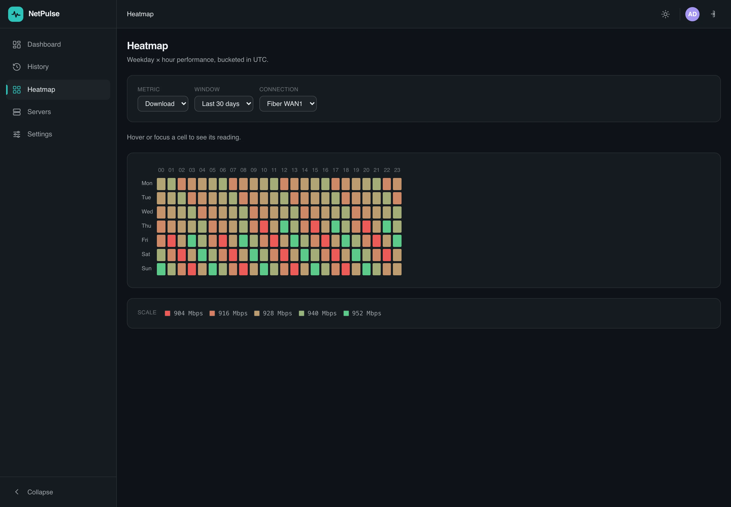Click the 23 hour column header

pyautogui.click(x=397, y=170)
